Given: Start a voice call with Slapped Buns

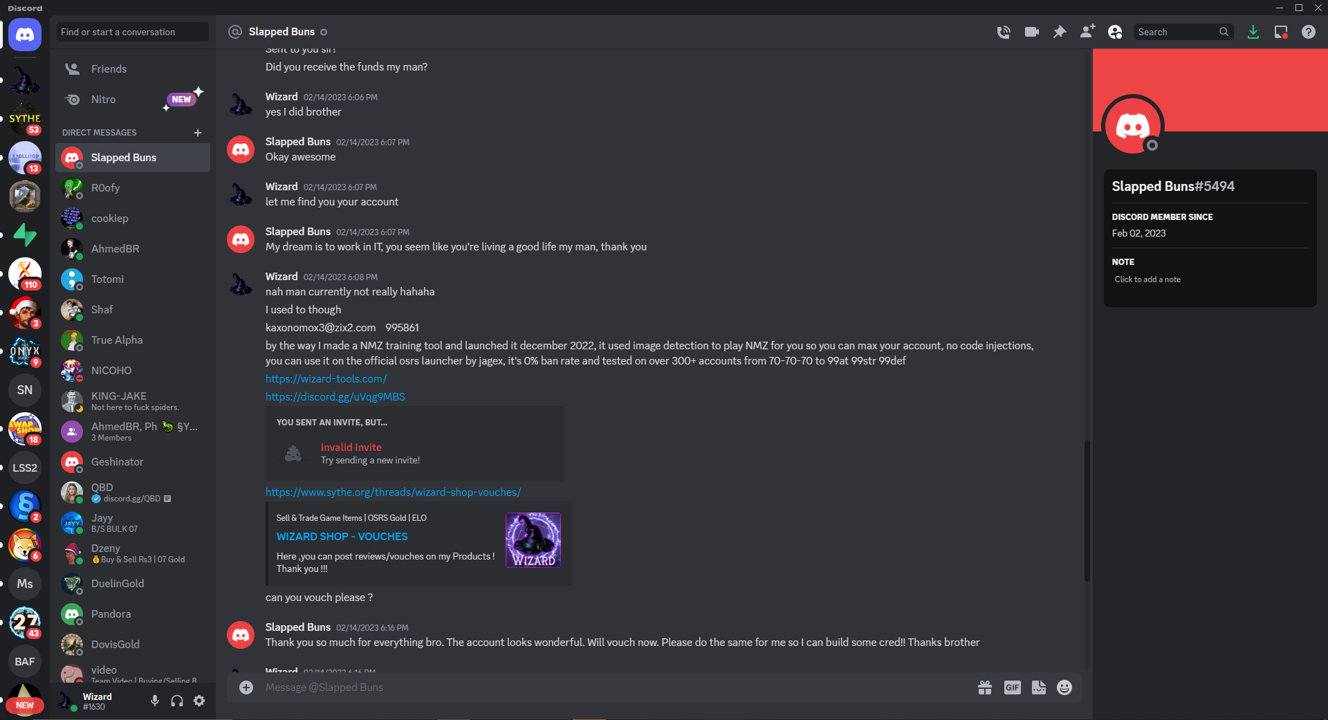Looking at the screenshot, I should point(1004,32).
